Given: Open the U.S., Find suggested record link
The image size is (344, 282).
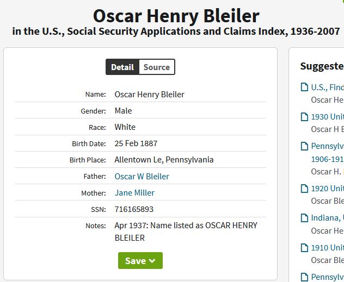Looking at the screenshot, I should click(327, 87).
